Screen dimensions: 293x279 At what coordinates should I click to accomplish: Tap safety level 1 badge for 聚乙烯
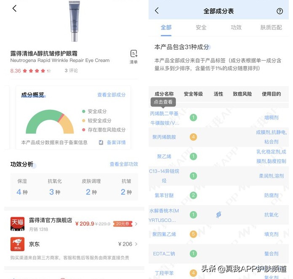(193, 156)
